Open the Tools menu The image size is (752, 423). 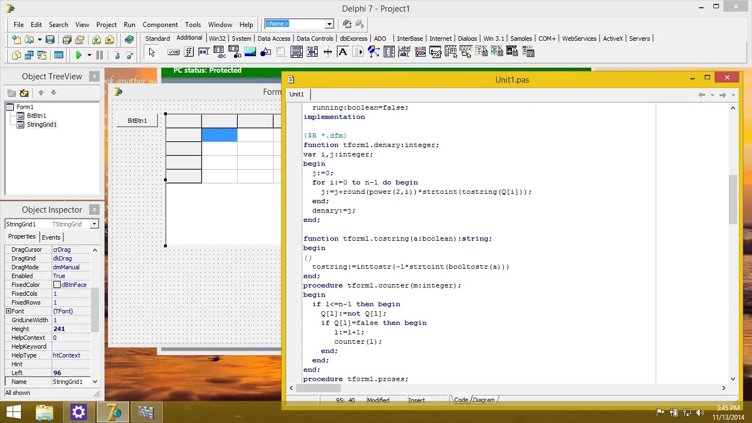click(x=193, y=25)
